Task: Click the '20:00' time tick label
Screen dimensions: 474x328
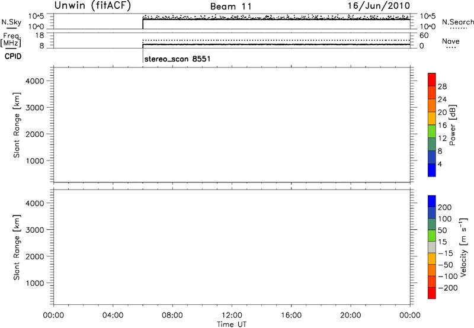Action: pyautogui.click(x=350, y=316)
